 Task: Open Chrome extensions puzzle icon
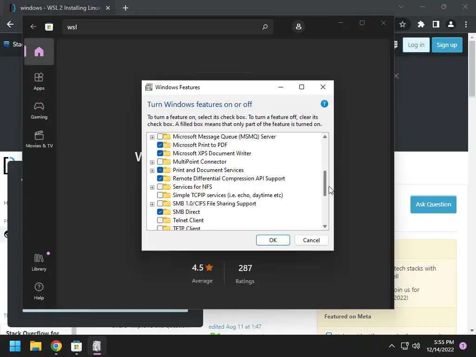coord(421,24)
